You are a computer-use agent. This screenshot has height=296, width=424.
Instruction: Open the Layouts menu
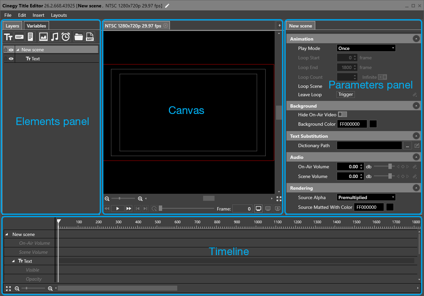59,15
